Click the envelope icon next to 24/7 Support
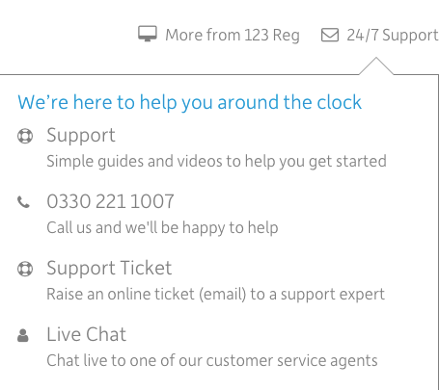The width and height of the screenshot is (439, 390). pos(330,35)
